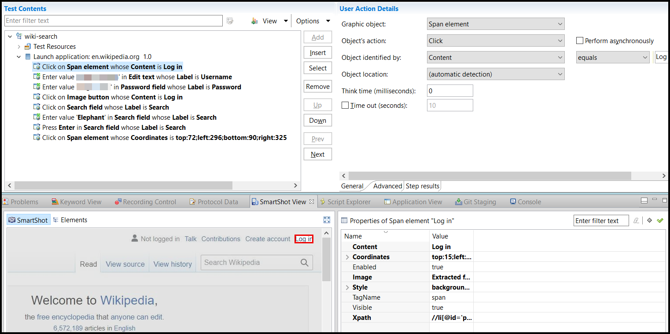Screen dimensions: 670x334
Task: Open the Git Staging tab
Action: click(x=475, y=202)
